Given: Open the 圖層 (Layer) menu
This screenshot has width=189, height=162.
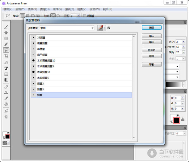Looking at the screenshot, I should 45,9.
